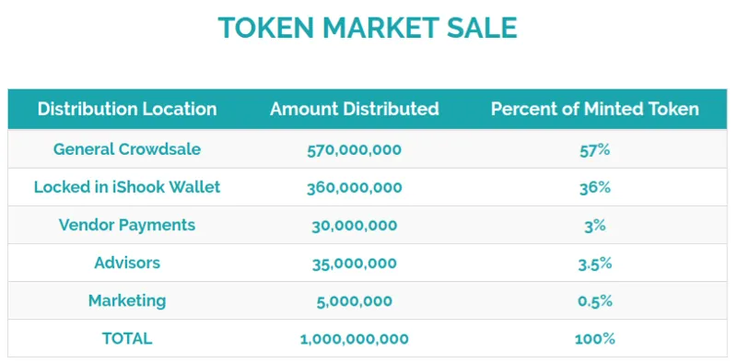Select the Amount Distributed column header
The height and width of the screenshot is (363, 737).
pos(355,109)
